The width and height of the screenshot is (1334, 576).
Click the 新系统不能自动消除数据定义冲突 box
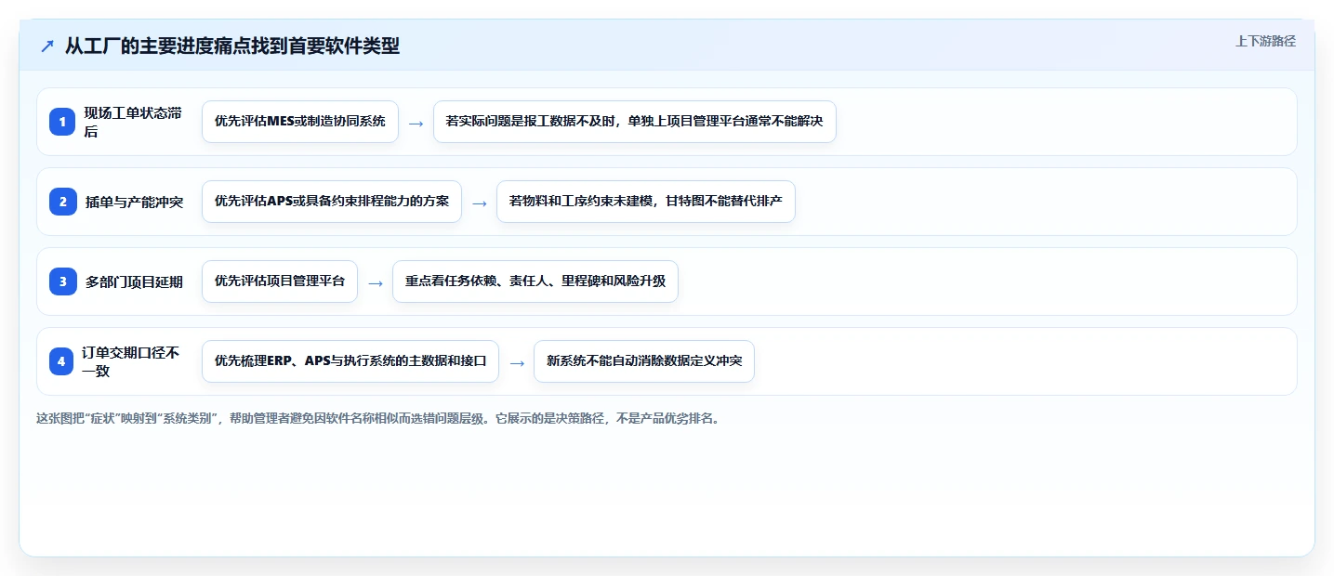click(x=644, y=361)
